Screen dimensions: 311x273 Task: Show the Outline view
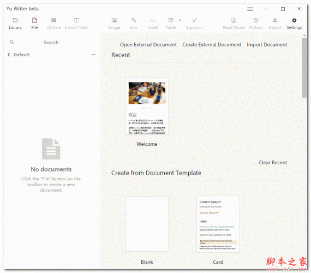[53, 23]
